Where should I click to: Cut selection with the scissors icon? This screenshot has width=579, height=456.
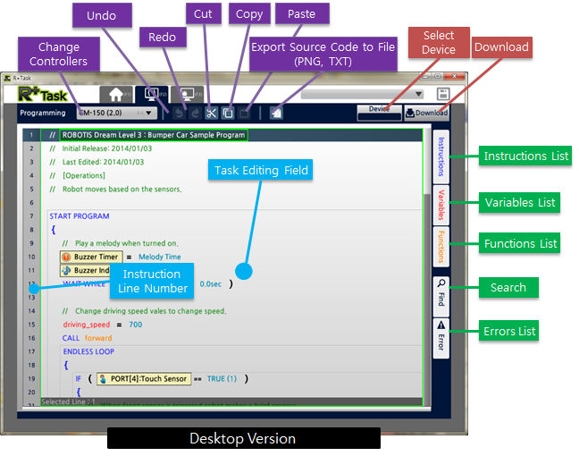pos(212,113)
